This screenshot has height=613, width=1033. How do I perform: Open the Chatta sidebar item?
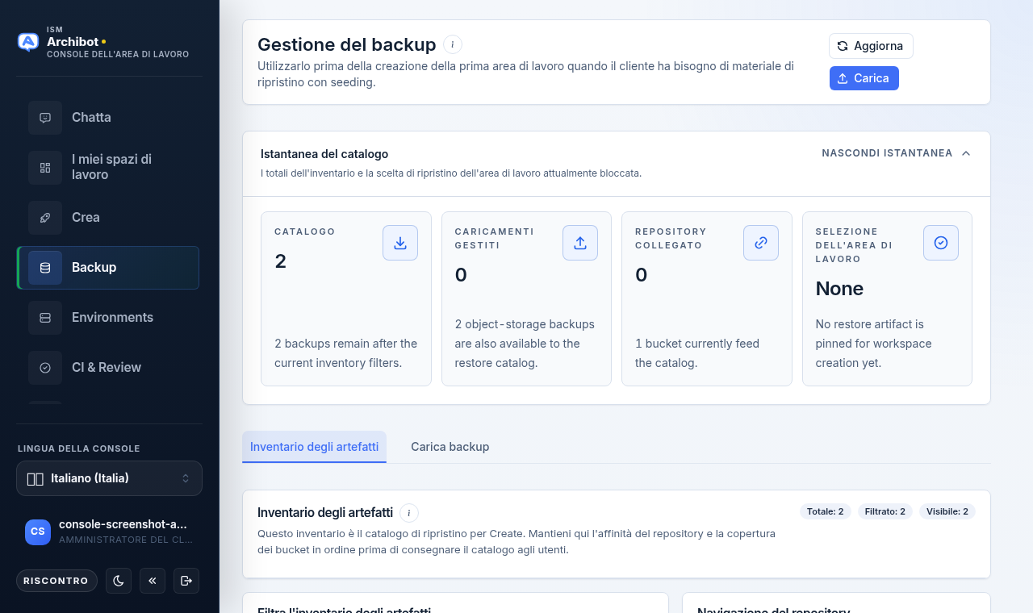[x=108, y=118]
